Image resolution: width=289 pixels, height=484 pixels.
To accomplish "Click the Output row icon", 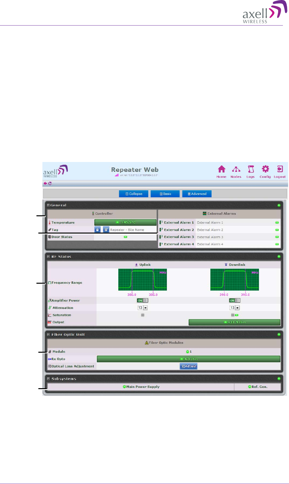I will click(x=50, y=322).
